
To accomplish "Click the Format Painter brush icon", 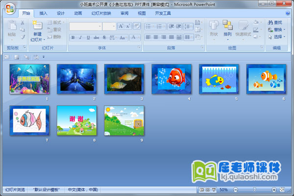I will (23, 37).
